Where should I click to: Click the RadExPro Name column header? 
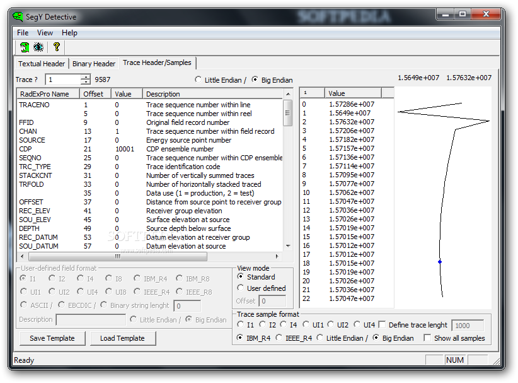tap(49, 94)
